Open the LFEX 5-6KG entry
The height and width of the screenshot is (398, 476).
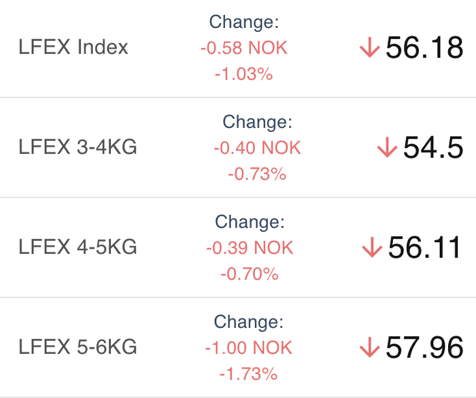(78, 347)
